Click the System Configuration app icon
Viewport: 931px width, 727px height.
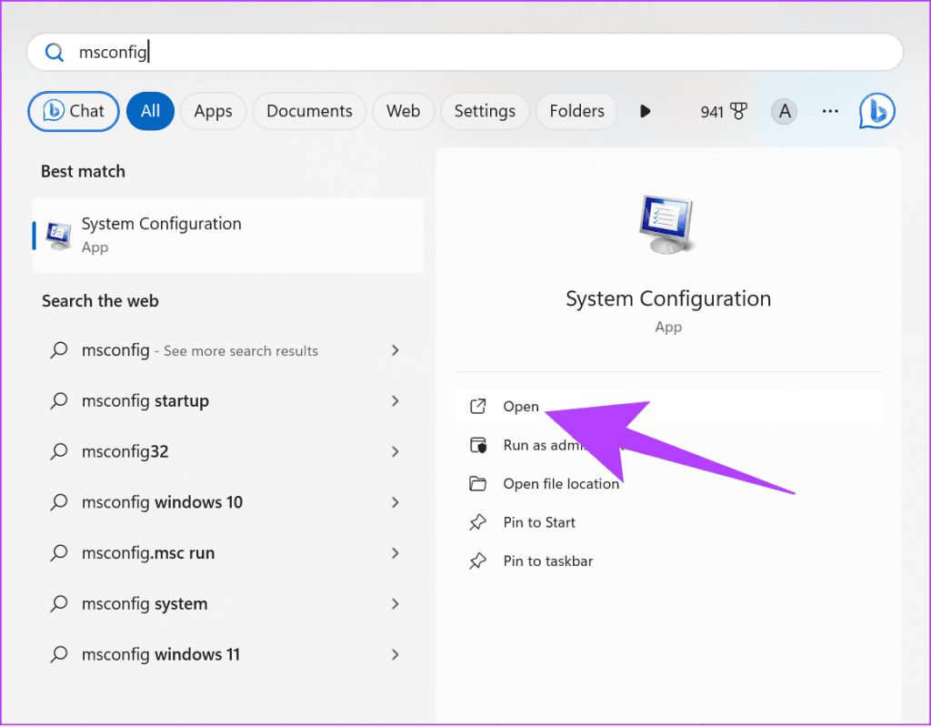59,235
